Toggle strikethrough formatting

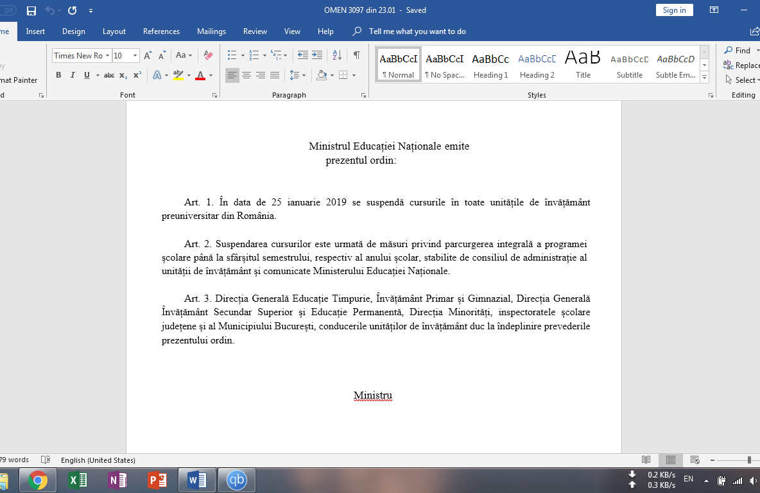point(109,75)
